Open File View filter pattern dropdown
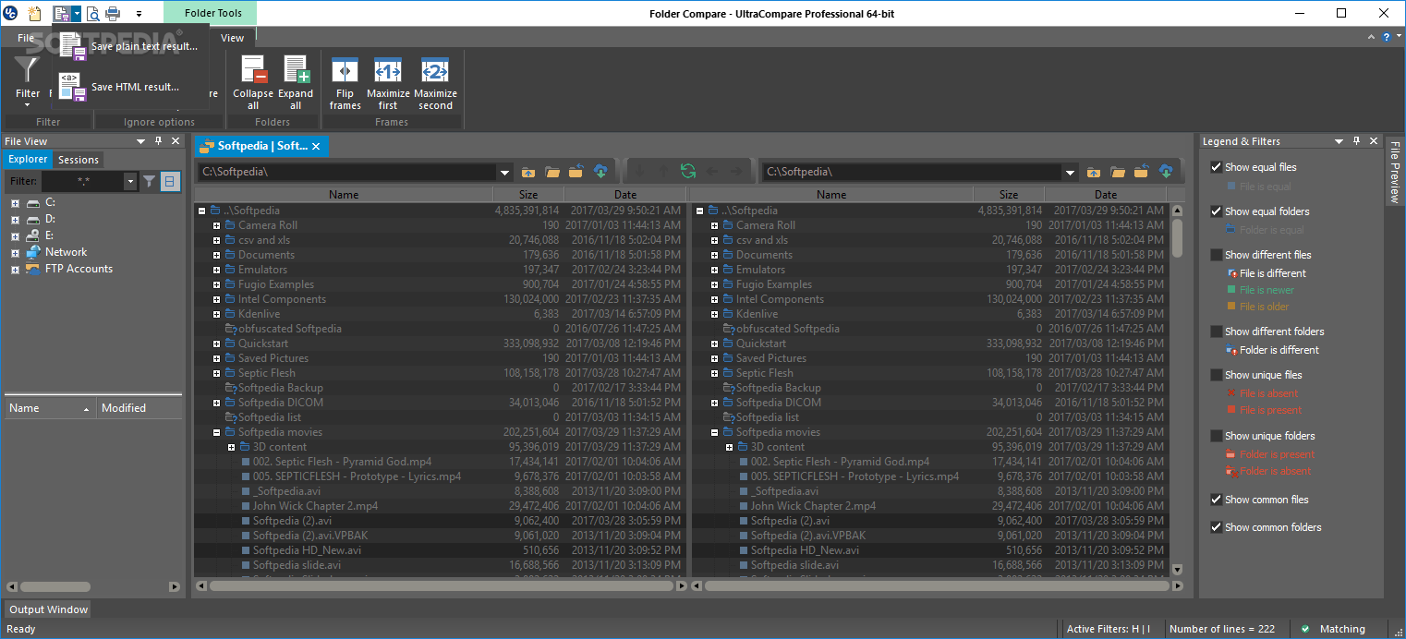 pyautogui.click(x=130, y=182)
